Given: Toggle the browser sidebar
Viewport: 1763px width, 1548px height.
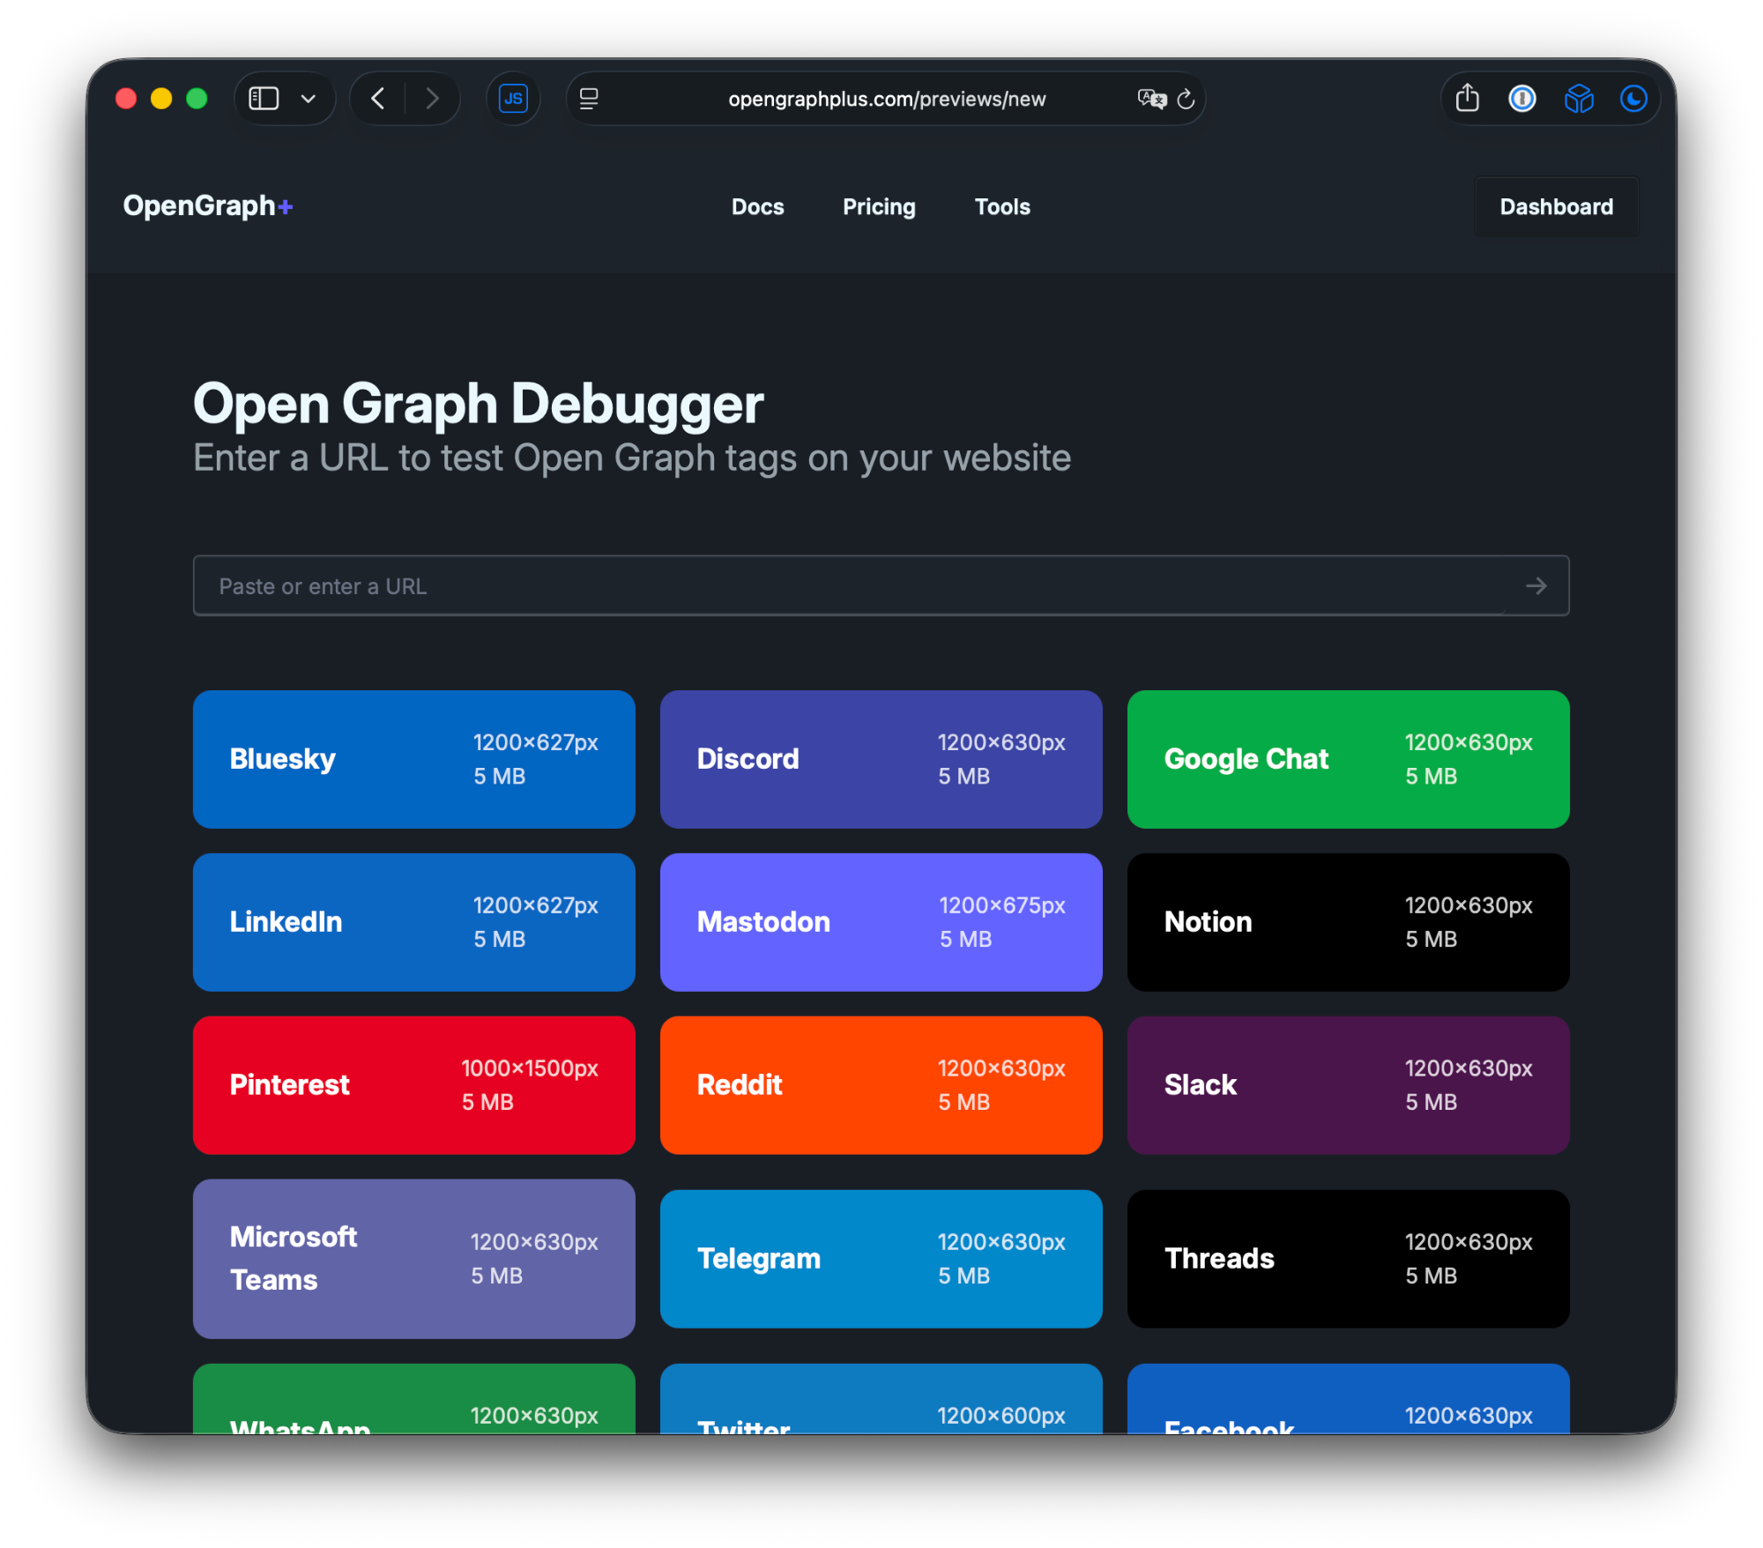Looking at the screenshot, I should tap(263, 99).
